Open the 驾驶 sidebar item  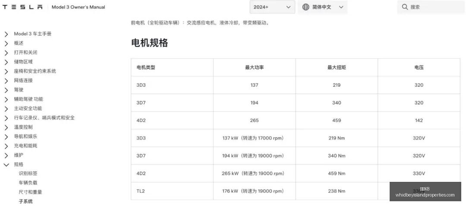[x=19, y=90]
